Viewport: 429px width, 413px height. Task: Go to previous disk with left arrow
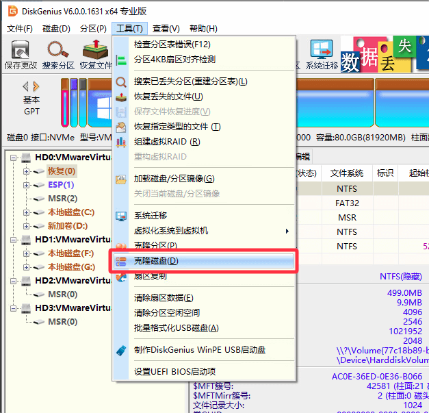pos(26,86)
